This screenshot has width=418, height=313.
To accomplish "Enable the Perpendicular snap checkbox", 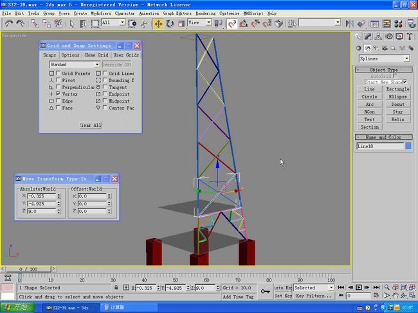I will tap(58, 87).
